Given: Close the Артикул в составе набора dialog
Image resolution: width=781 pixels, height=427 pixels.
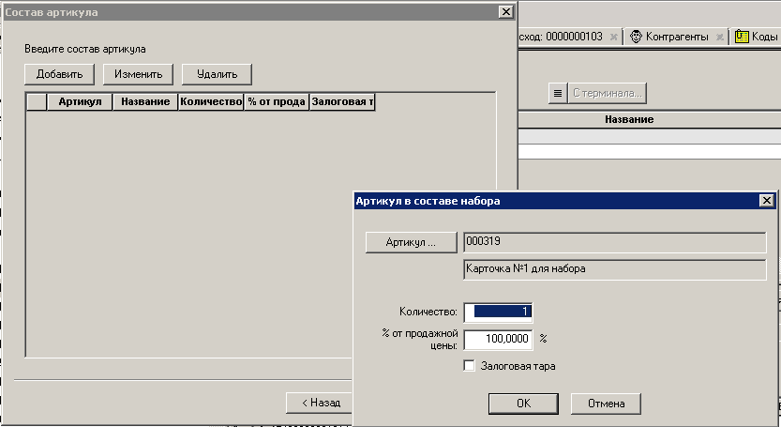Looking at the screenshot, I should pos(767,201).
